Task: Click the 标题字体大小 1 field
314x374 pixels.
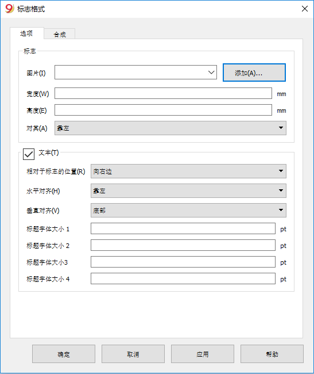Action: (183, 228)
